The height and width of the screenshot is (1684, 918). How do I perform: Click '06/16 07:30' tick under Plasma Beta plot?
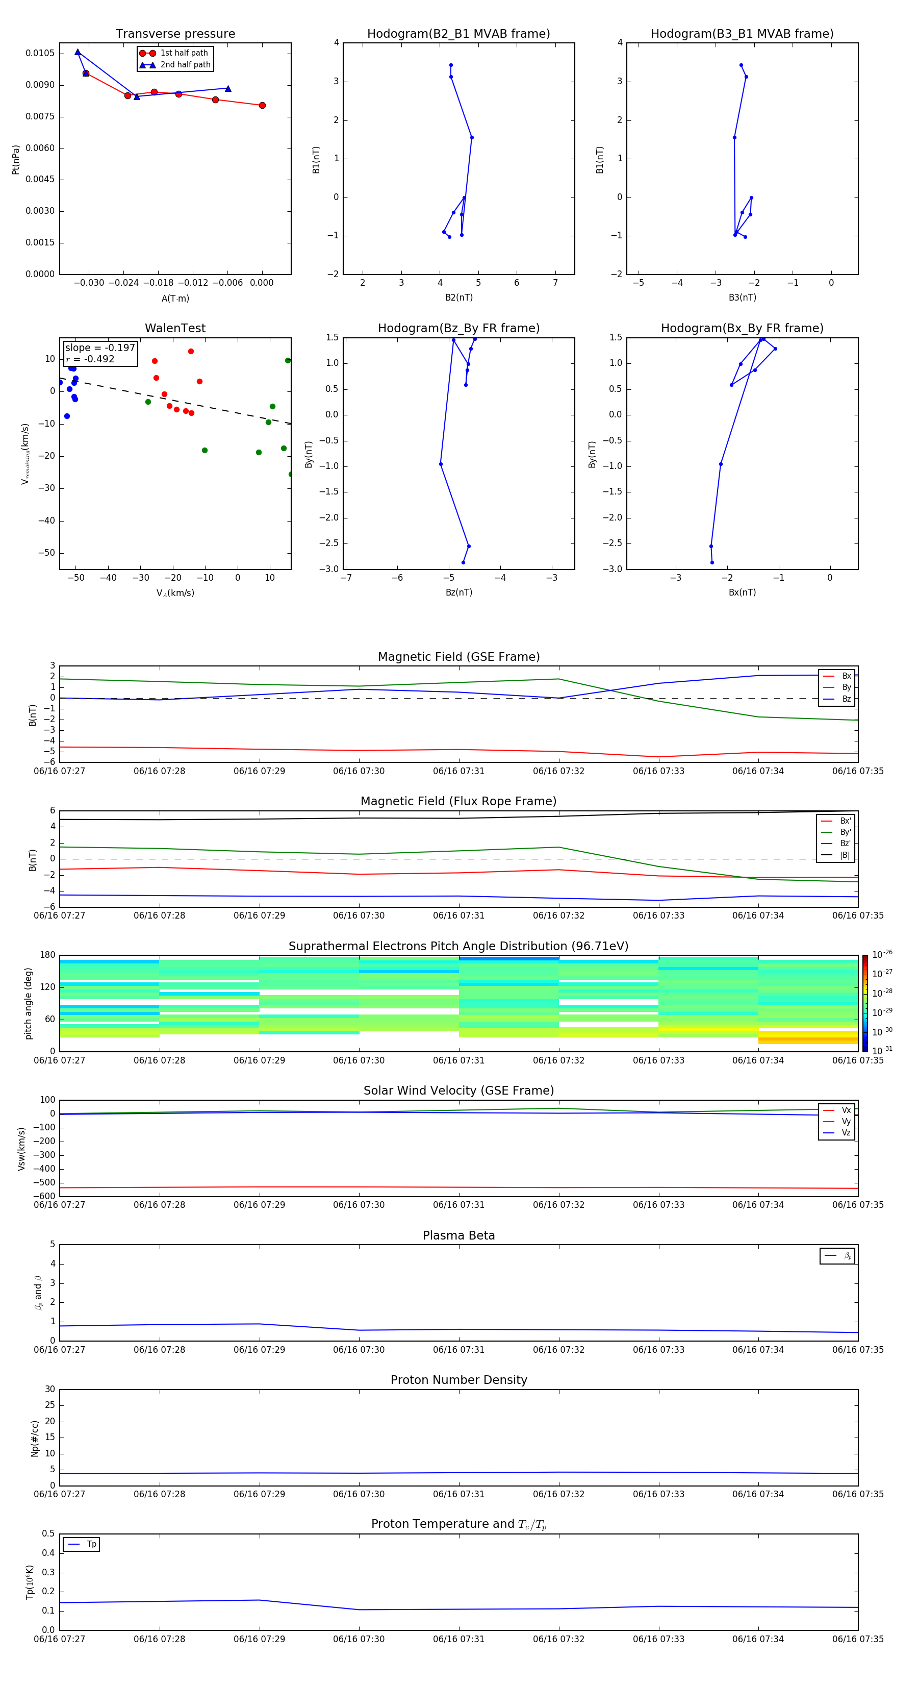pyautogui.click(x=359, y=1350)
